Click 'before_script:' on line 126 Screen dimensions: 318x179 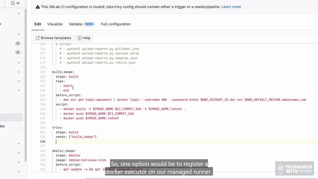(69, 95)
